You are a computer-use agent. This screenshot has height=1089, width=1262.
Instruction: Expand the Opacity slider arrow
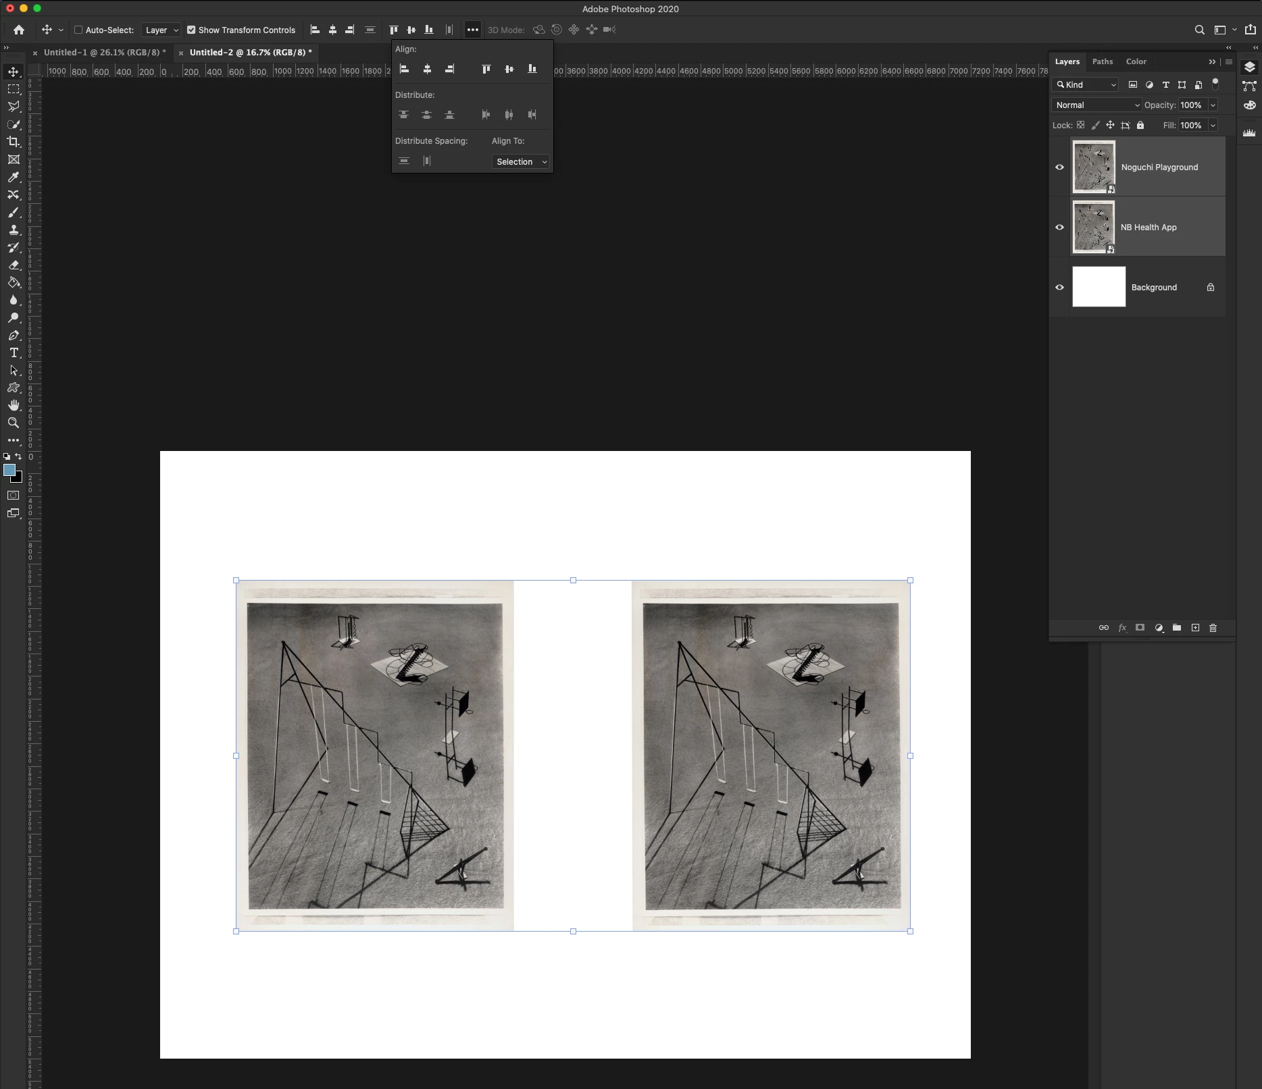[1213, 105]
